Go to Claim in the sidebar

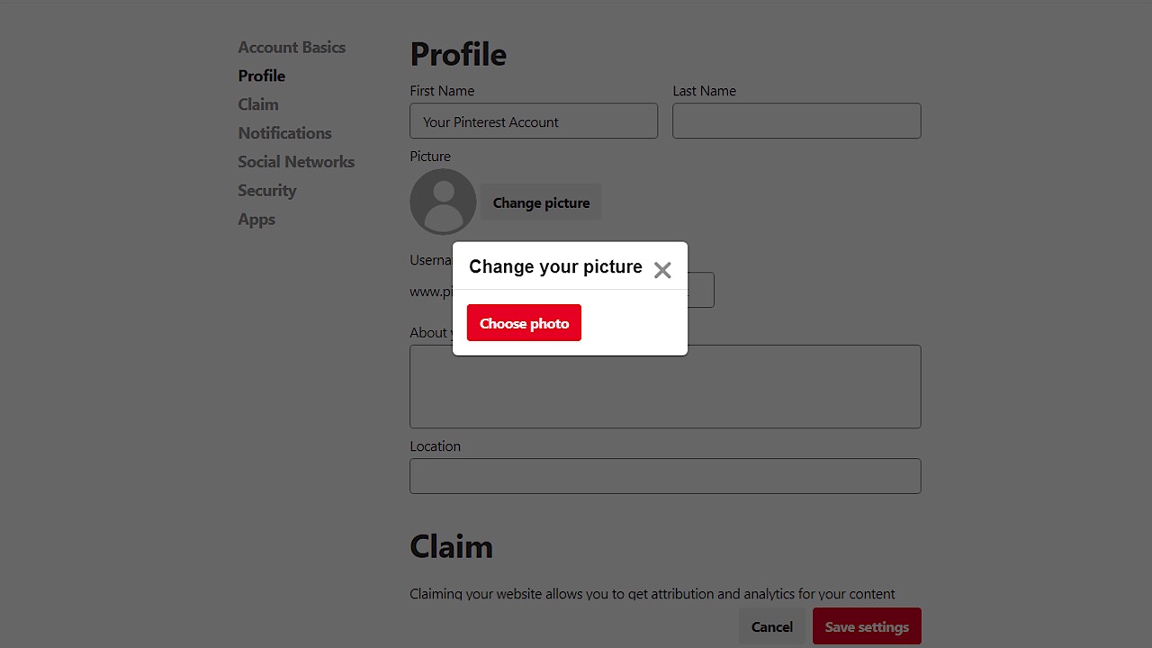click(258, 104)
